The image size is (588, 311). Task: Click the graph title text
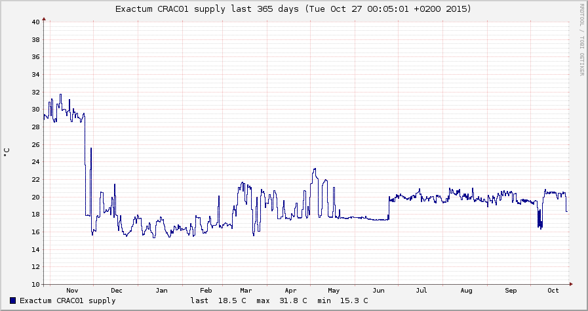point(293,9)
